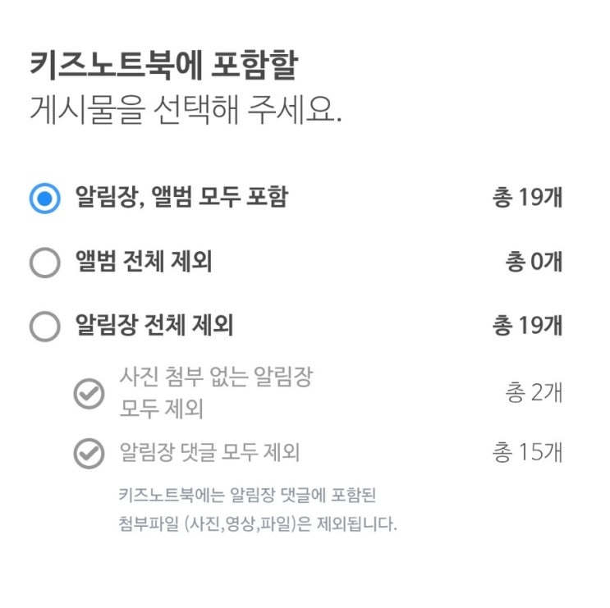Toggle the '알림장 댓글 모두 제외' checkmark icon

(x=89, y=452)
